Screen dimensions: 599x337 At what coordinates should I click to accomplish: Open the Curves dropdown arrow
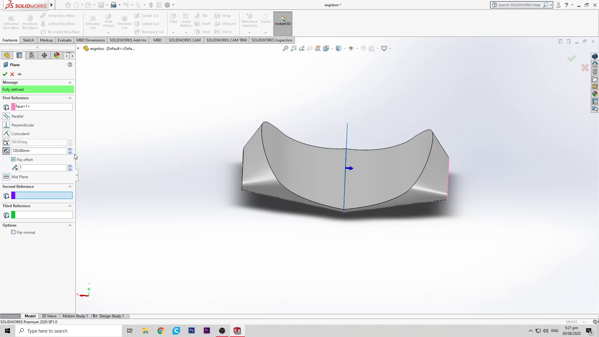coord(265,32)
